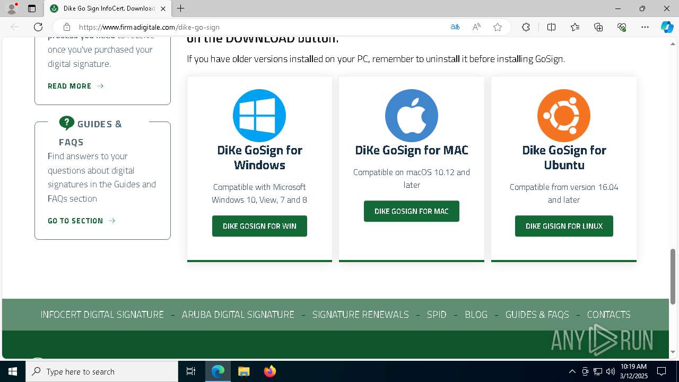679x382 pixels.
Task: Click the taskbar clock and date
Action: pos(633,371)
